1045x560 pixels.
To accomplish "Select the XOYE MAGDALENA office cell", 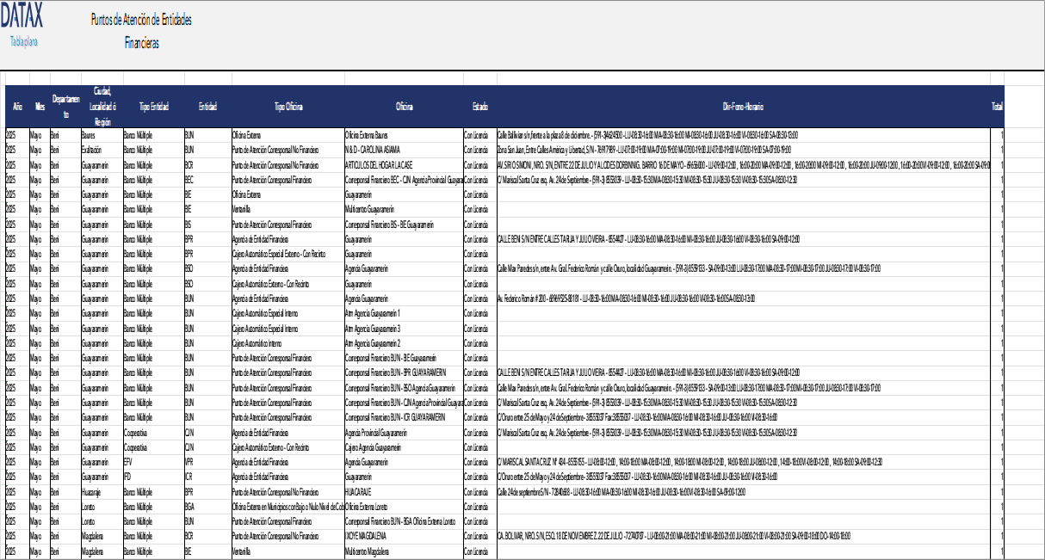I will click(x=366, y=535).
